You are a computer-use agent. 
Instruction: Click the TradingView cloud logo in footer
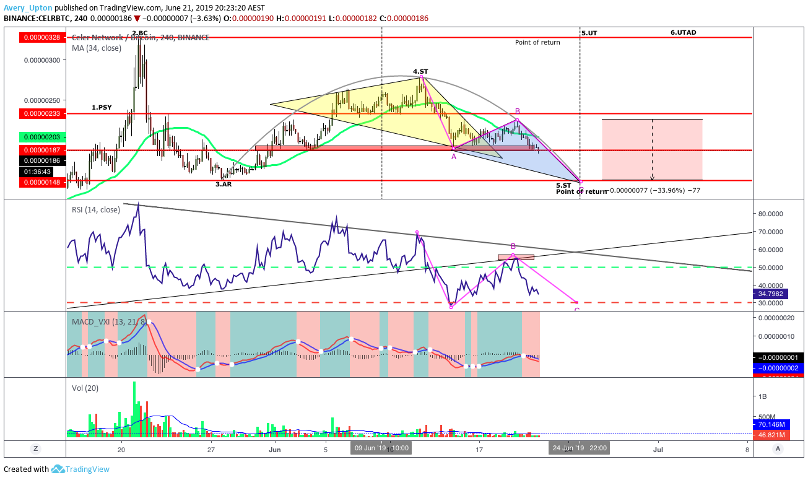pyautogui.click(x=58, y=469)
